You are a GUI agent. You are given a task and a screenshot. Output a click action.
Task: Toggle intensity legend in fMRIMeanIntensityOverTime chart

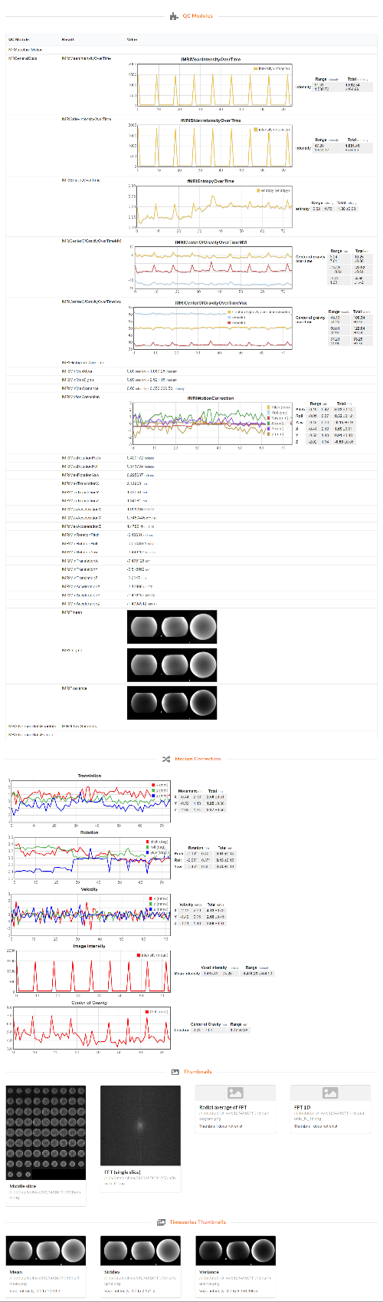(x=271, y=68)
